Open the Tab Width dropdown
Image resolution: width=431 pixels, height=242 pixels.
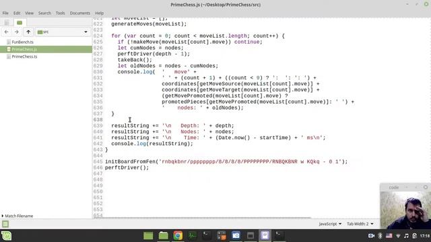click(x=360, y=224)
